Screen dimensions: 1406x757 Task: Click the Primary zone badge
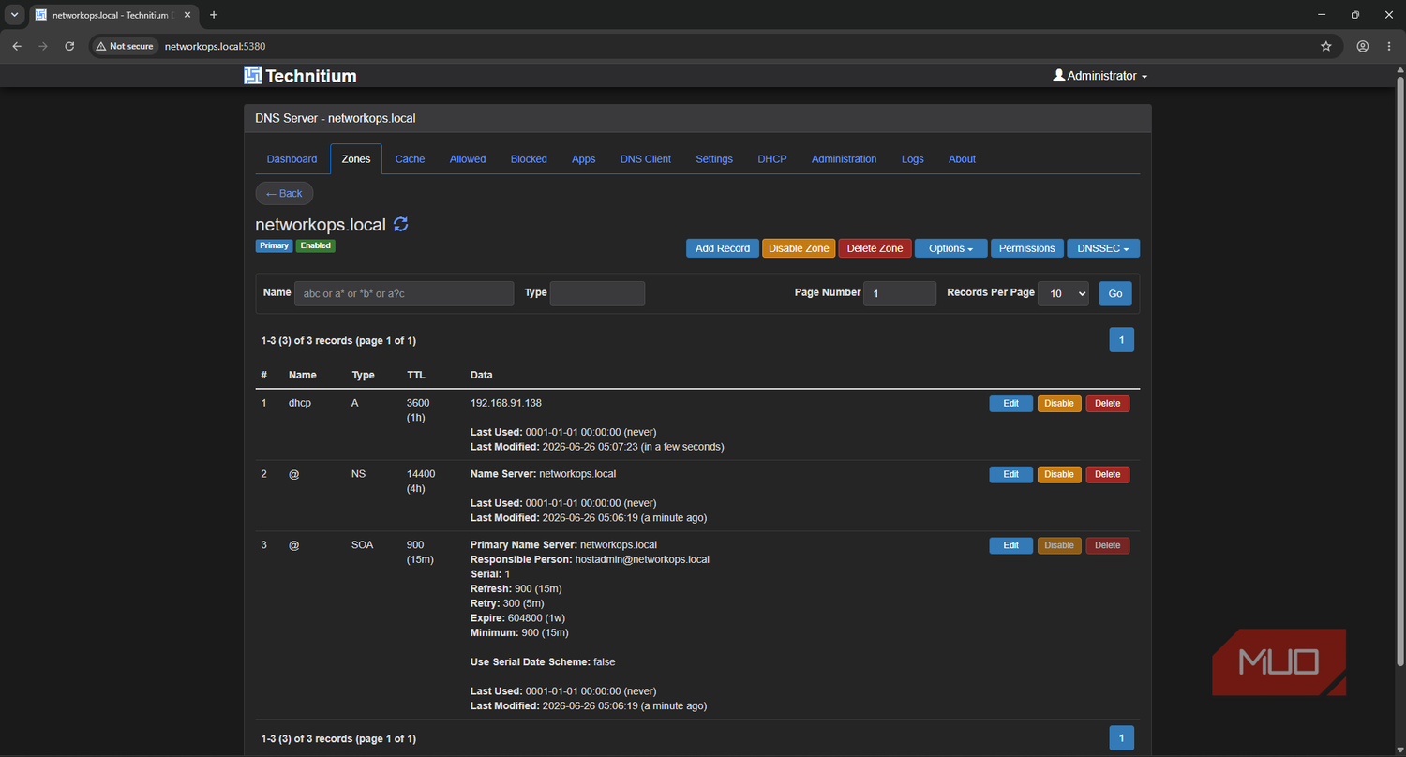coord(275,245)
